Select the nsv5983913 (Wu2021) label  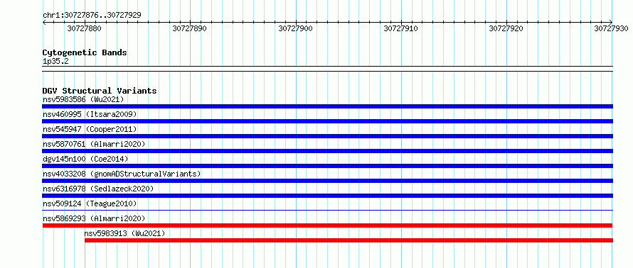124,233
